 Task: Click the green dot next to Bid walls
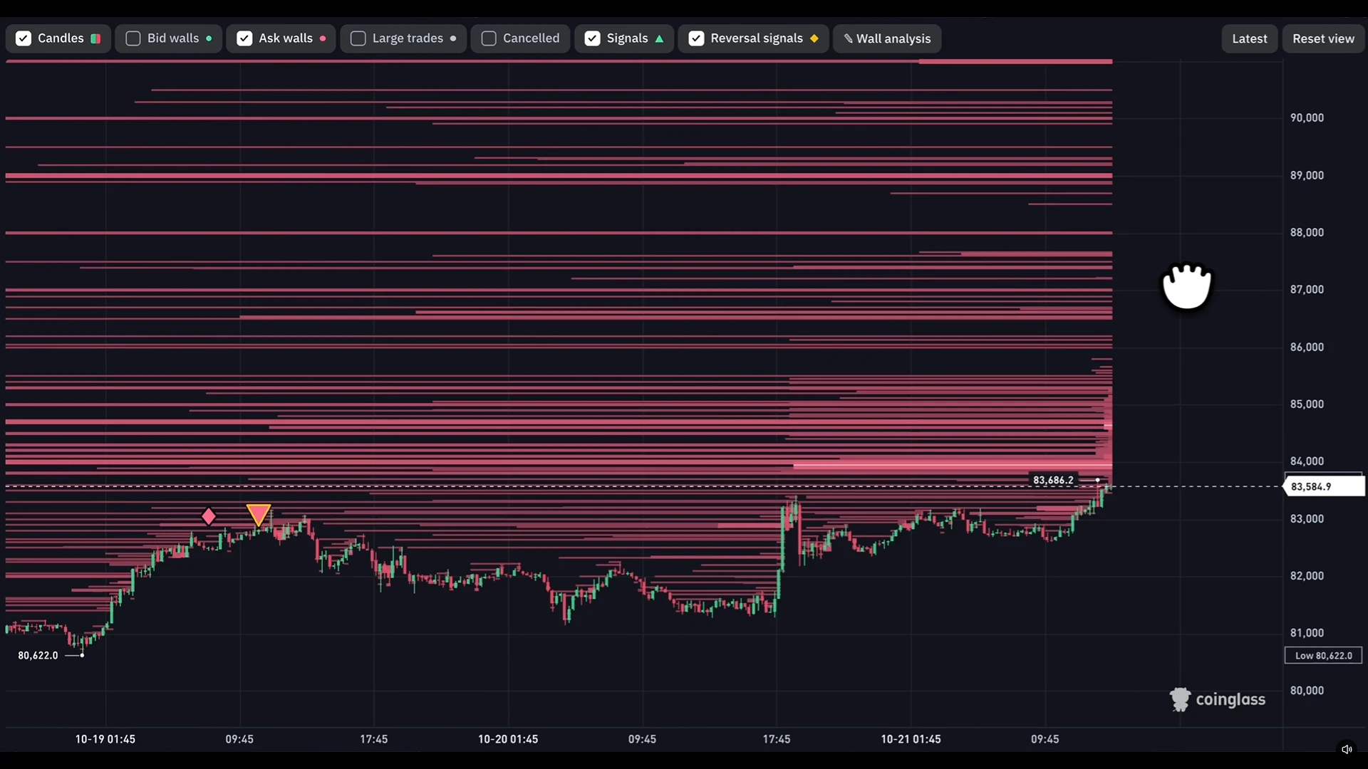209,38
